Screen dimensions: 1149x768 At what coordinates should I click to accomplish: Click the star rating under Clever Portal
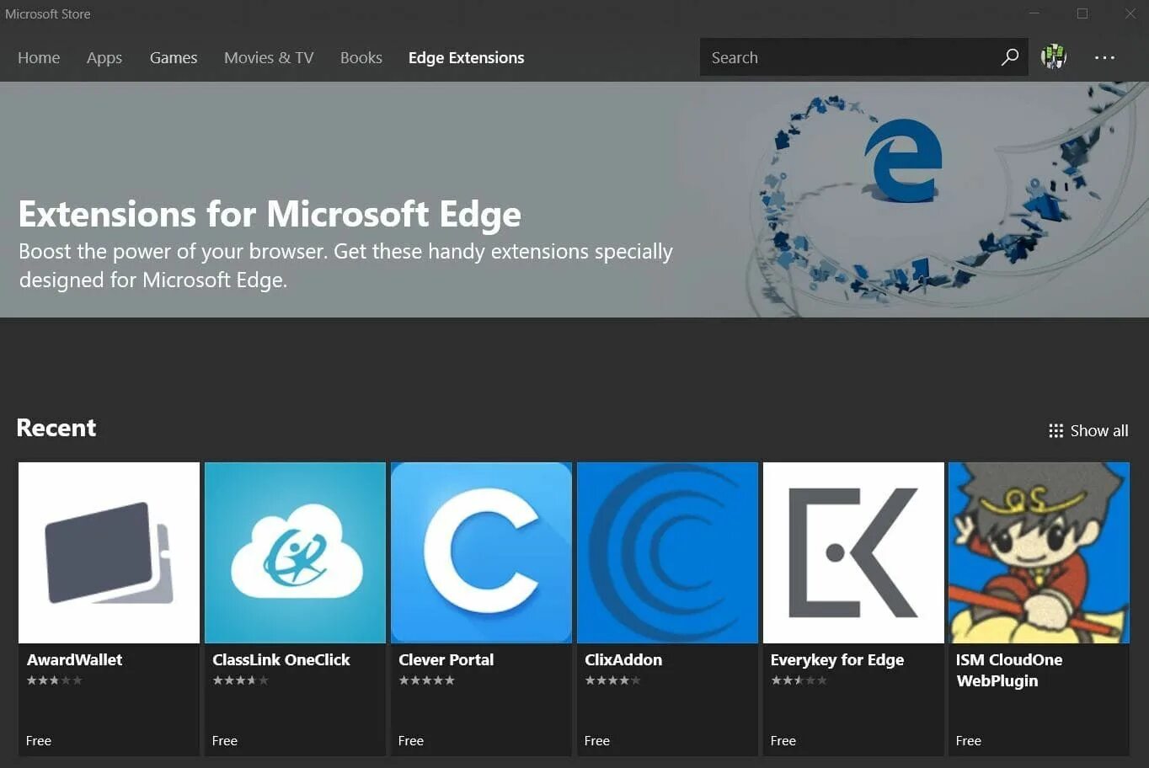(426, 680)
